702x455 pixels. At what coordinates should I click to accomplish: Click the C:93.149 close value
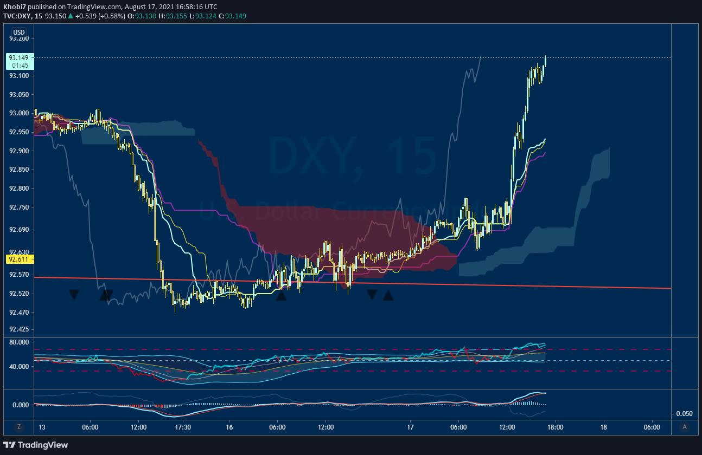232,16
